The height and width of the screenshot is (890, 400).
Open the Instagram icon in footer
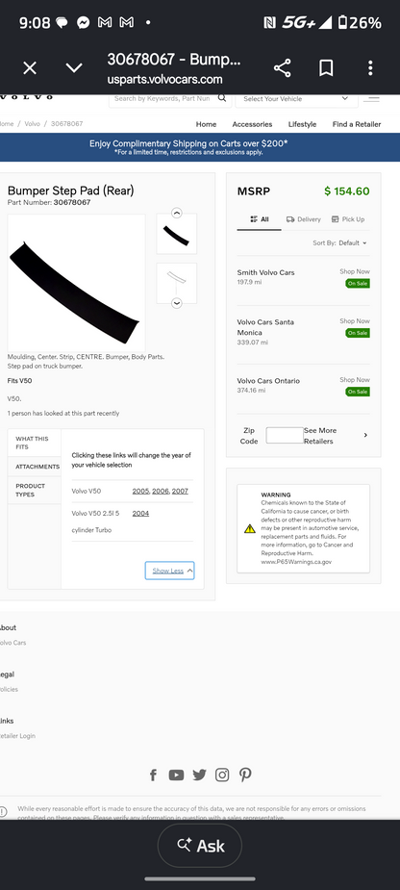pos(222,775)
